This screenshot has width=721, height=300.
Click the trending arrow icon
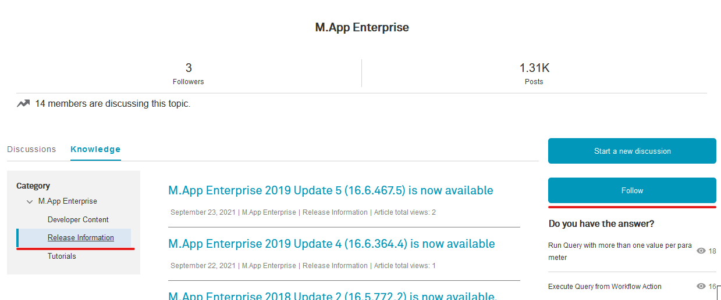23,104
